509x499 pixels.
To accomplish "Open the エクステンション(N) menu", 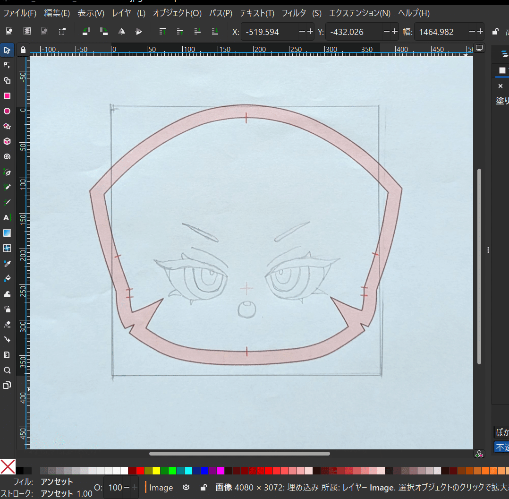I will coord(360,13).
